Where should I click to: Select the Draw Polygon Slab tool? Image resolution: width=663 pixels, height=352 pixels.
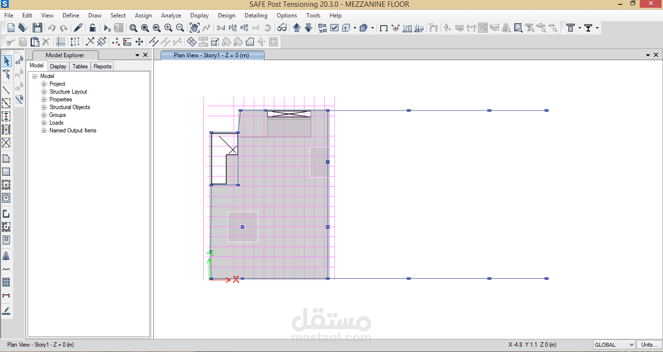pyautogui.click(x=6, y=159)
